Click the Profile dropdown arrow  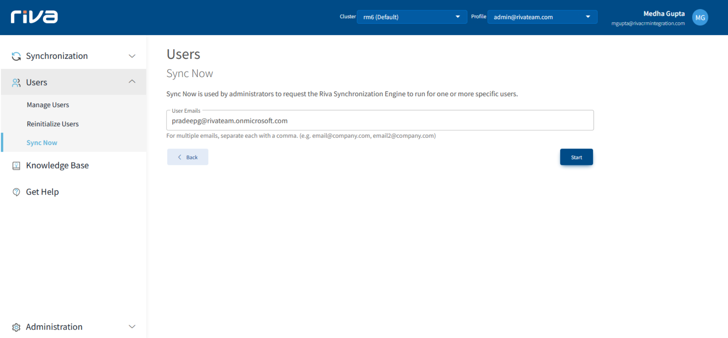[x=588, y=17]
